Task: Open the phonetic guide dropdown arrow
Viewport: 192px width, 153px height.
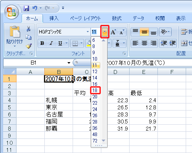Action: (x=124, y=43)
